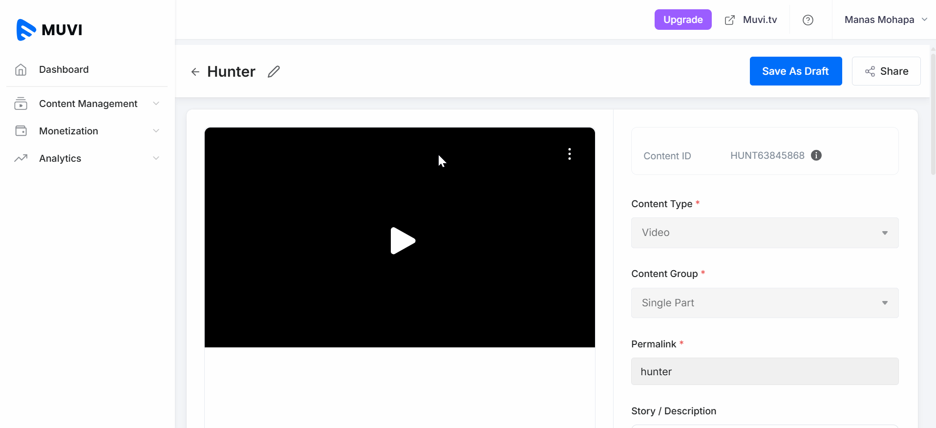Click the Permalink input field
936x428 pixels.
click(x=765, y=371)
